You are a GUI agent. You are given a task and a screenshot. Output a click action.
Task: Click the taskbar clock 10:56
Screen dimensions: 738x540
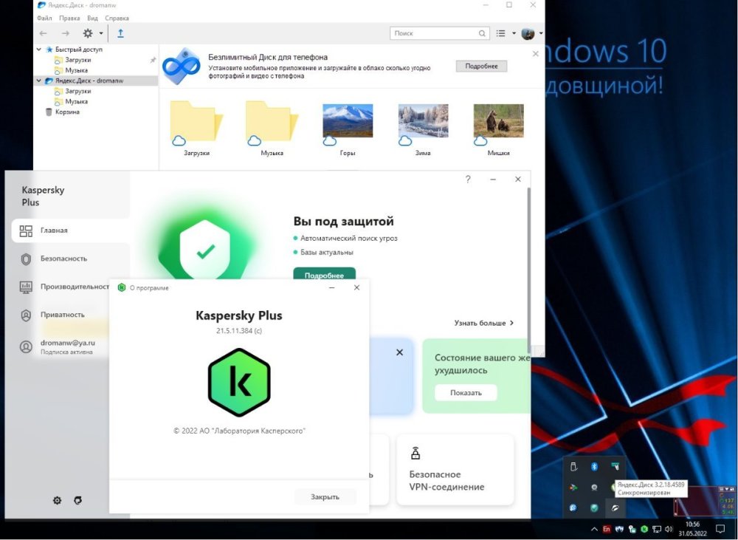(692, 524)
